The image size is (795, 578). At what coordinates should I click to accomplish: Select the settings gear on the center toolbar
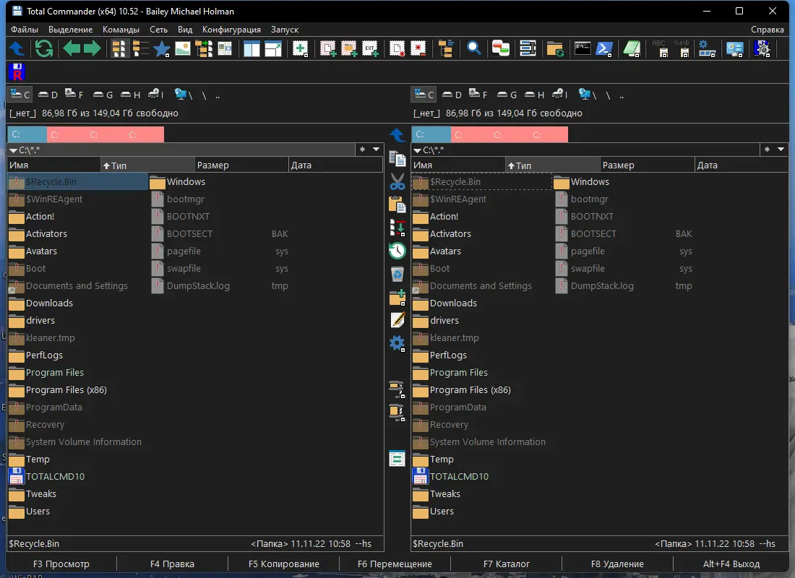pos(397,343)
